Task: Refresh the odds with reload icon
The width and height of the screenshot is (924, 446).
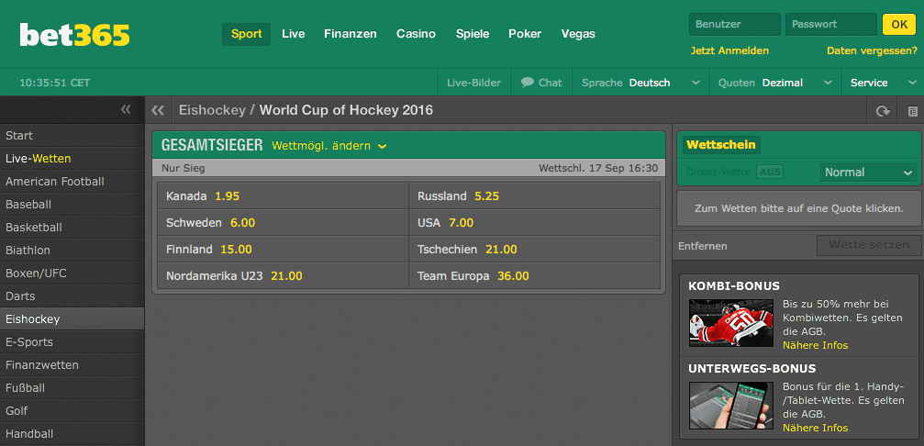Action: [883, 111]
